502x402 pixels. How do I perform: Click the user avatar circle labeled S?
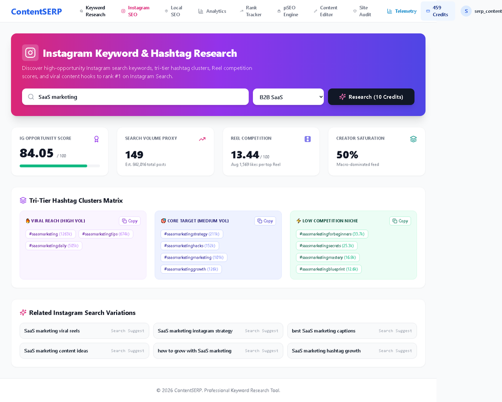[x=466, y=11]
